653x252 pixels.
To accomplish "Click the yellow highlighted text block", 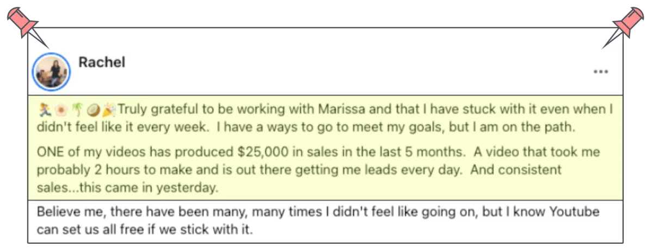I will coord(325,147).
